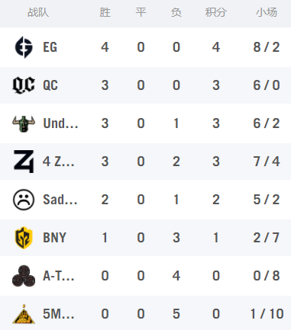This screenshot has height=330, width=291.
Task: Open the QC team name link
Action: pyautogui.click(x=50, y=85)
